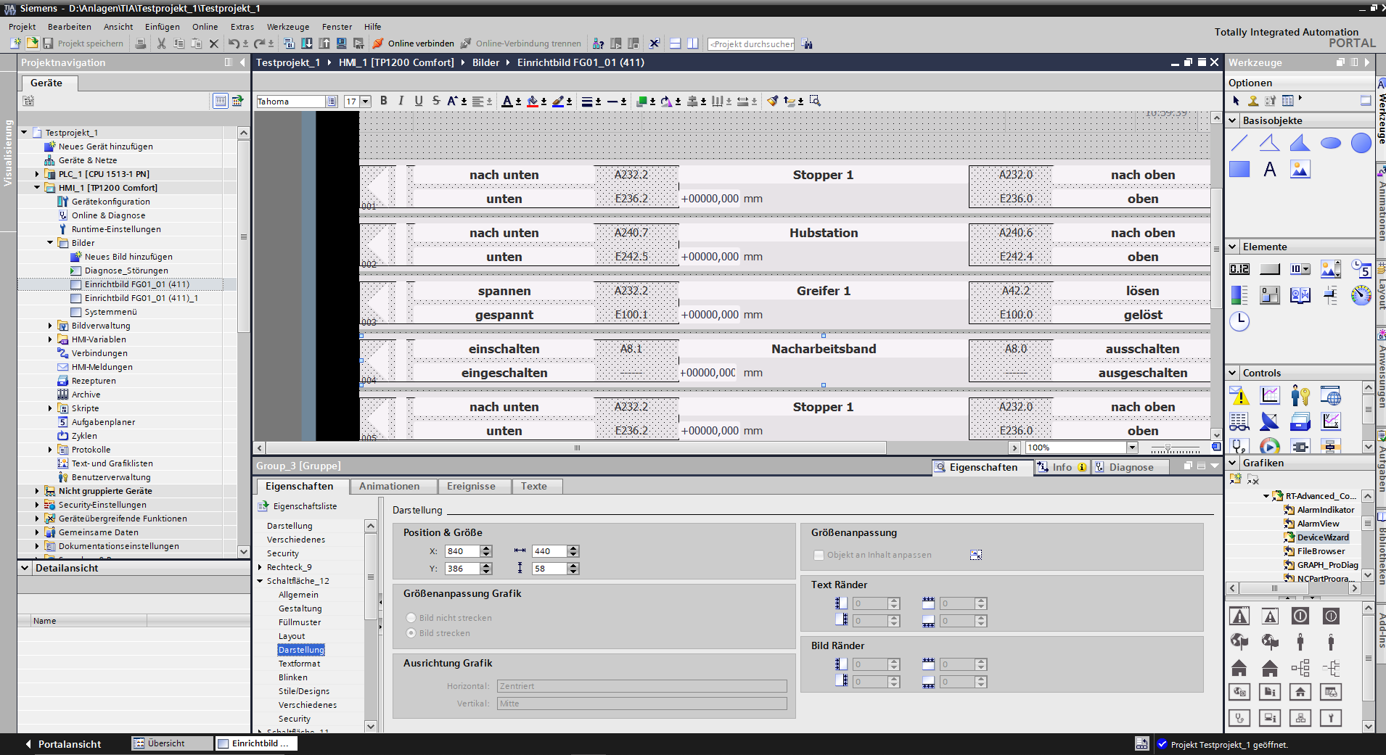
Task: Toggle italic text formatting
Action: (401, 101)
